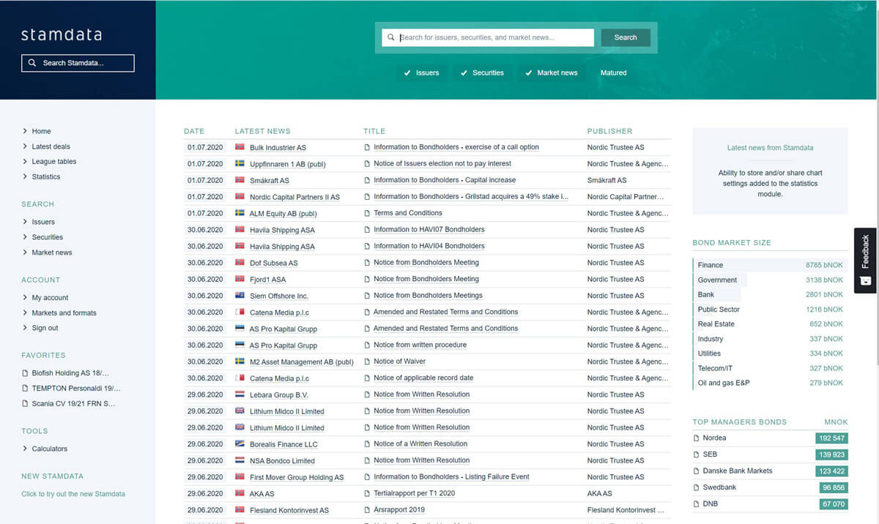Expand the Sign out chevron

pyautogui.click(x=25, y=328)
